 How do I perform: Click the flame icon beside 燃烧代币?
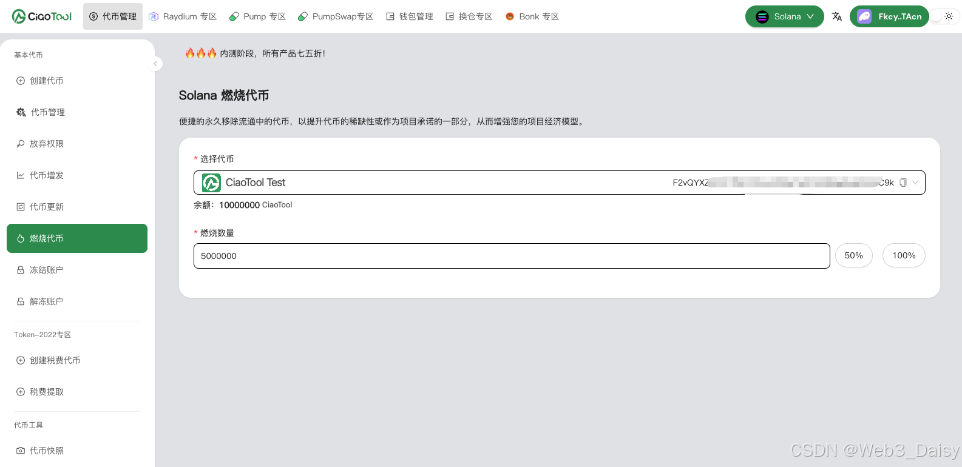pyautogui.click(x=21, y=238)
